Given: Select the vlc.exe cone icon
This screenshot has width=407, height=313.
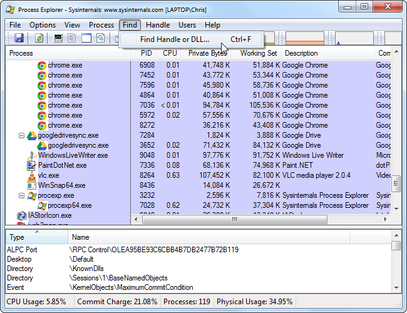Looking at the screenshot, I should click(x=32, y=175).
